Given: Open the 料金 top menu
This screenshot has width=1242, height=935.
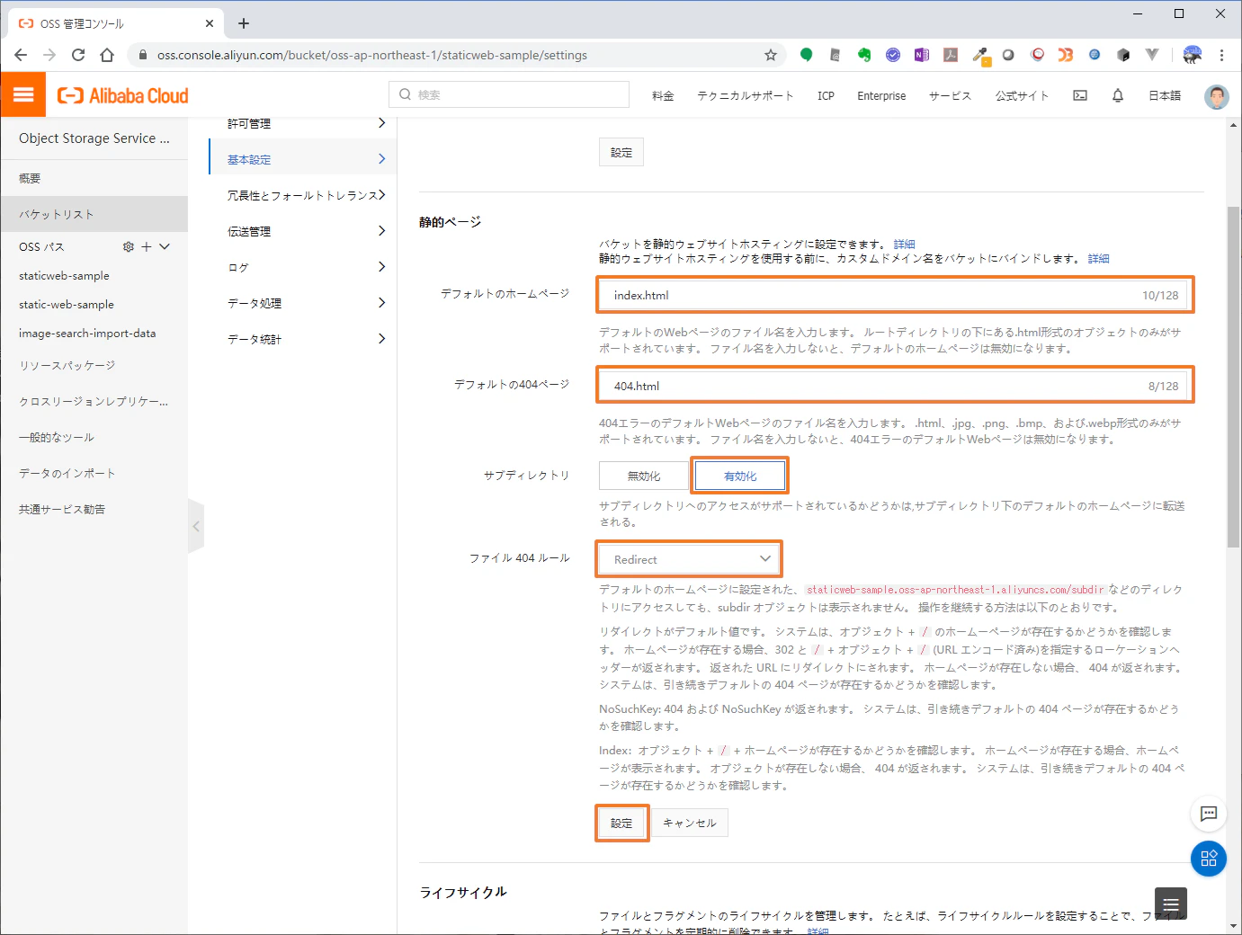Looking at the screenshot, I should click(x=663, y=95).
